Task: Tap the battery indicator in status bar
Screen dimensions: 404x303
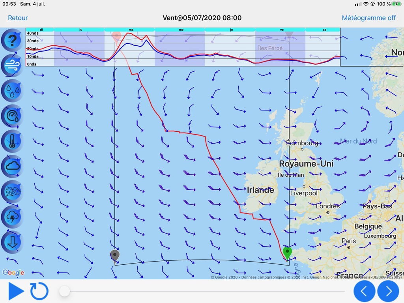Action: (396, 4)
